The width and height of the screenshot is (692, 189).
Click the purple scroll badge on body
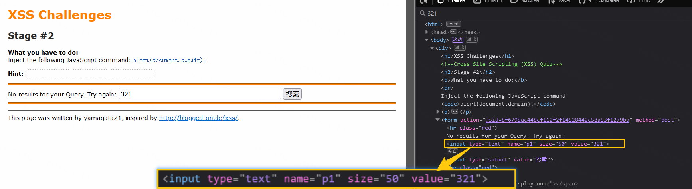(x=457, y=40)
